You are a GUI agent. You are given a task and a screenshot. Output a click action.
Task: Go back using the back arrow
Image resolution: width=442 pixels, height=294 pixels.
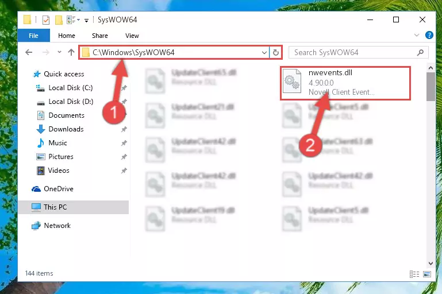[29, 52]
